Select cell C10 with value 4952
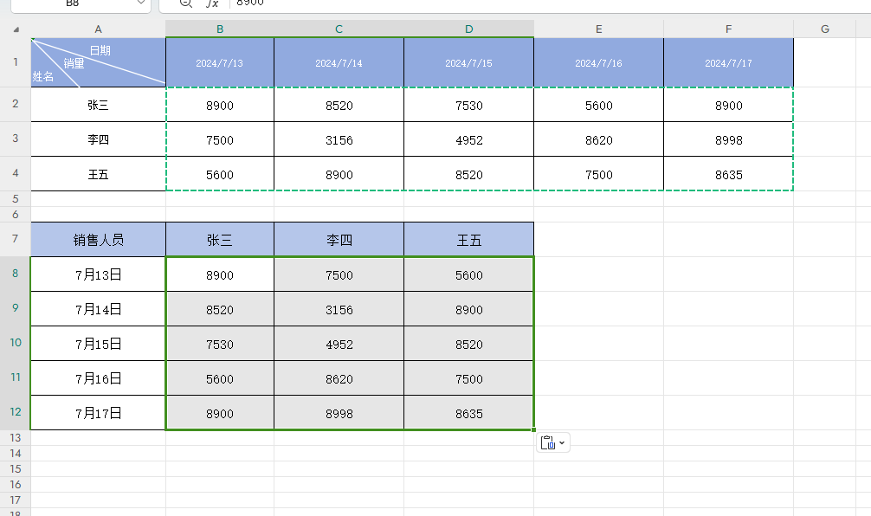This screenshot has width=871, height=516. [339, 343]
